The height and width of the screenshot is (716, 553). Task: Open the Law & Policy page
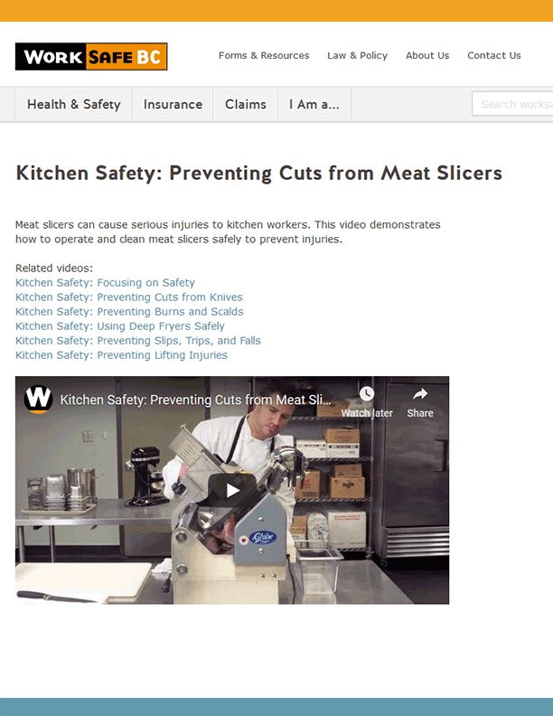(x=357, y=56)
